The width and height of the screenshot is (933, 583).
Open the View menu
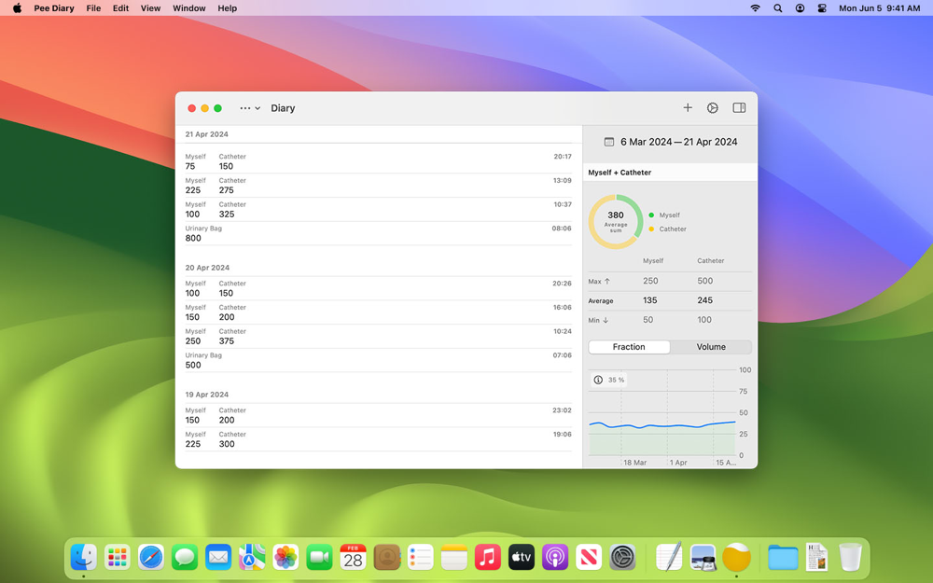[x=150, y=8]
